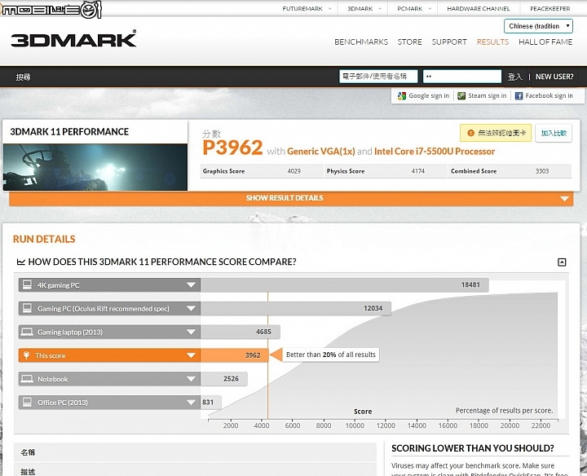This screenshot has height=476, width=587.
Task: Focus the password input field
Action: 462,77
